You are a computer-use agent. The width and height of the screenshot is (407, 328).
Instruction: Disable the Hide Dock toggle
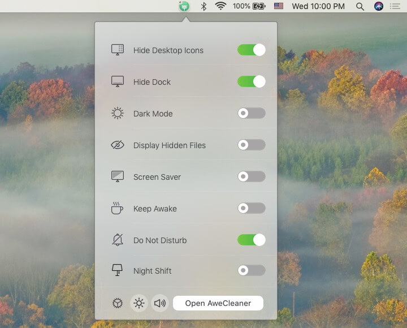click(x=252, y=82)
